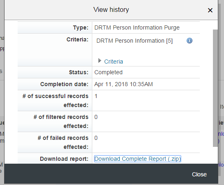Click the Type: row label
The width and height of the screenshot is (224, 185).
tap(81, 27)
